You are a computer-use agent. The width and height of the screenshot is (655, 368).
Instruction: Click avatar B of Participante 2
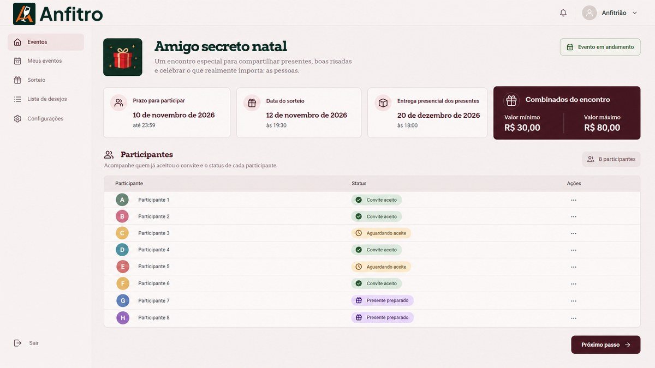[122, 216]
